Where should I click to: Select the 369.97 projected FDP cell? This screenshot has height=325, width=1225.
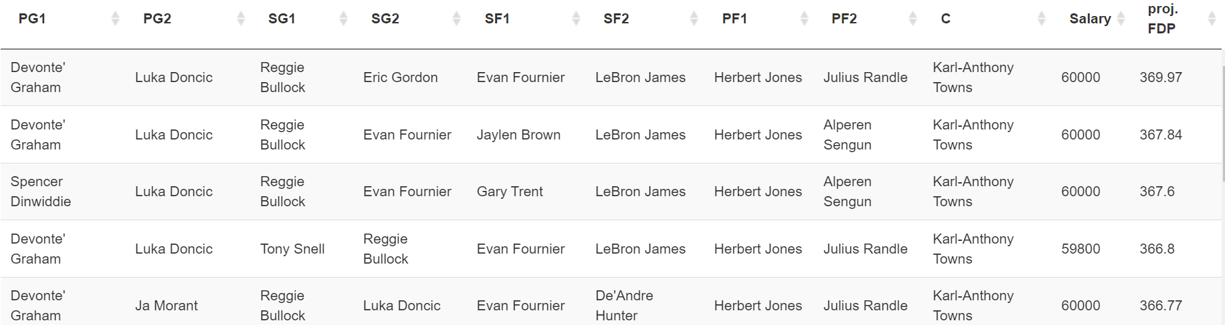click(1161, 77)
